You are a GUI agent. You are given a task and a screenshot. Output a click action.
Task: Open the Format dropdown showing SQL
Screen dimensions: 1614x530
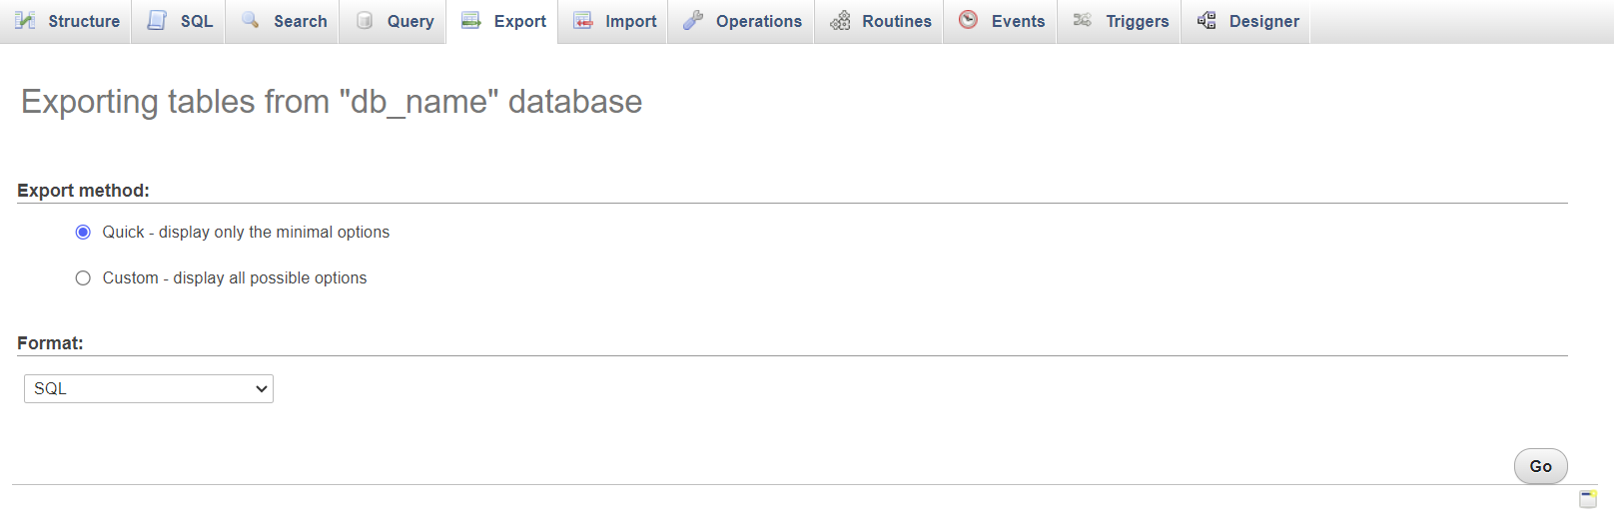tap(149, 389)
